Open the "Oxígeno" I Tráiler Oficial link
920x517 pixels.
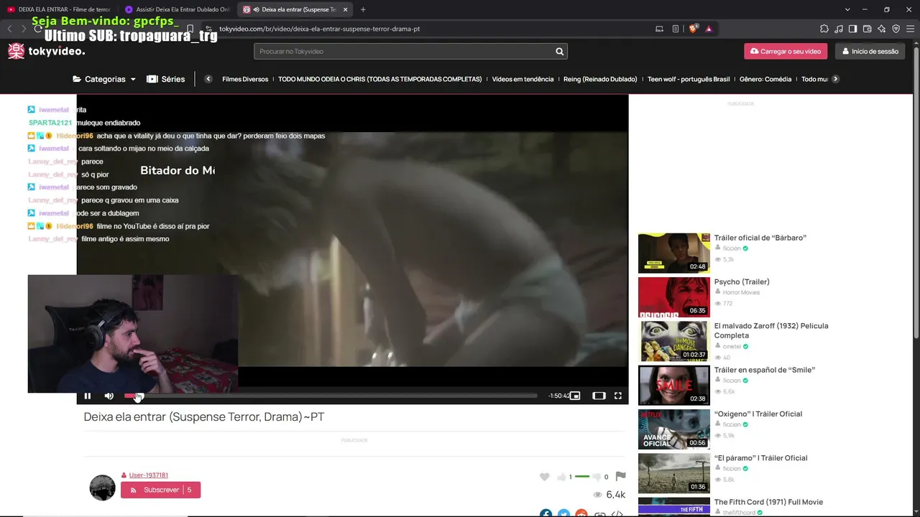coord(758,414)
